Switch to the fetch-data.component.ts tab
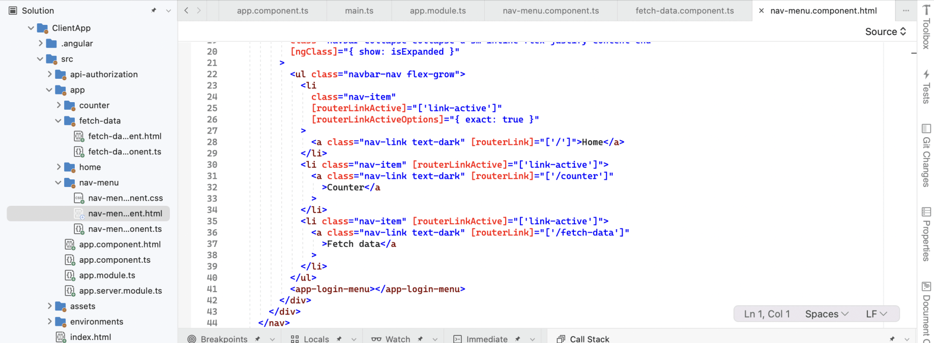This screenshot has height=343, width=934. pos(684,11)
